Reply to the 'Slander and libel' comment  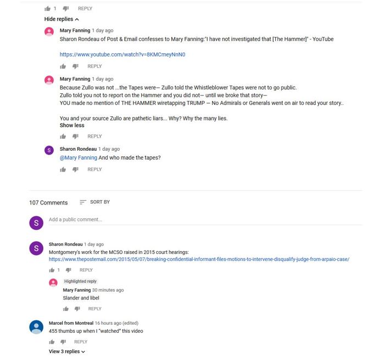[x=95, y=309]
